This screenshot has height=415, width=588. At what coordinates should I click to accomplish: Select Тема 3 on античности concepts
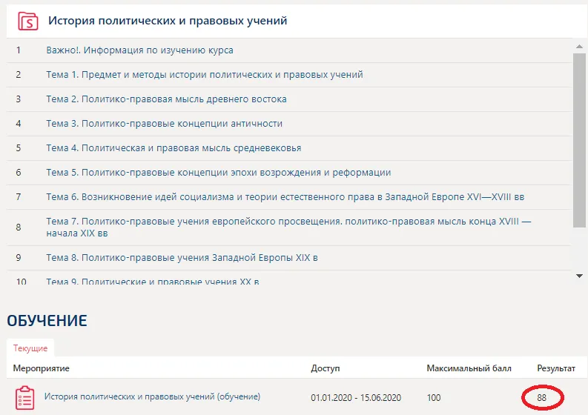pyautogui.click(x=164, y=124)
